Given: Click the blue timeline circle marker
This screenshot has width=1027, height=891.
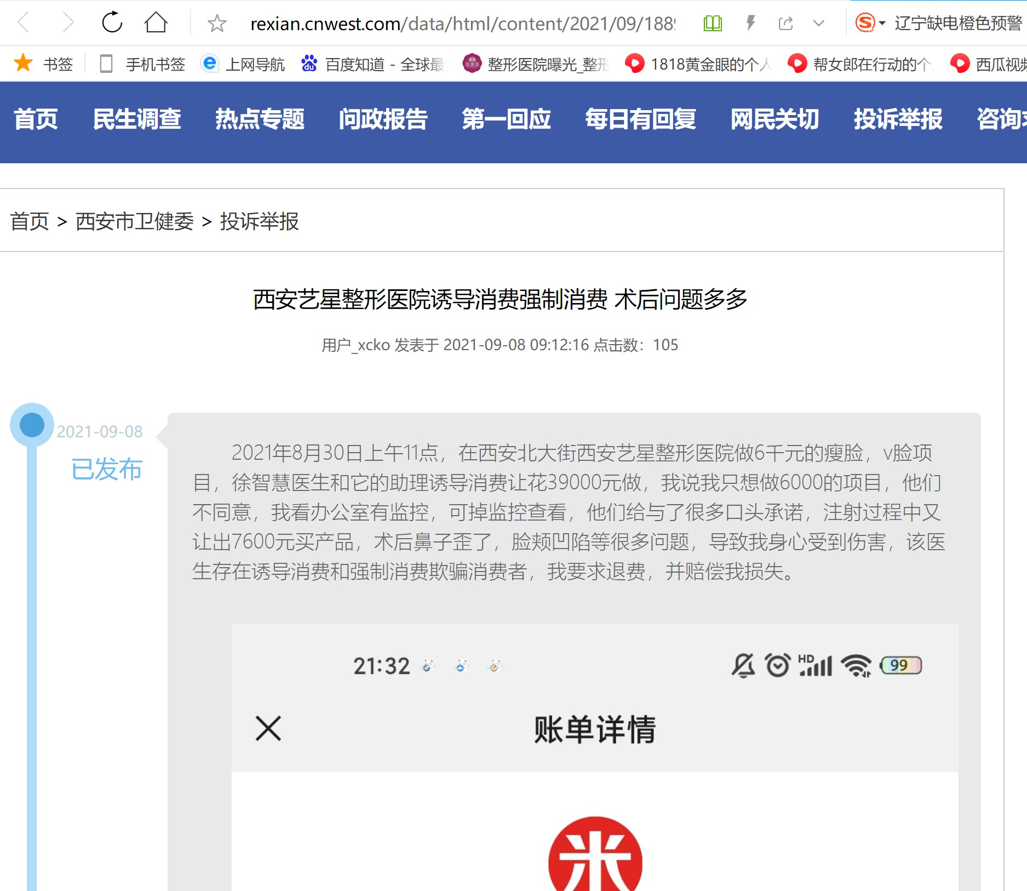Looking at the screenshot, I should coord(32,425).
